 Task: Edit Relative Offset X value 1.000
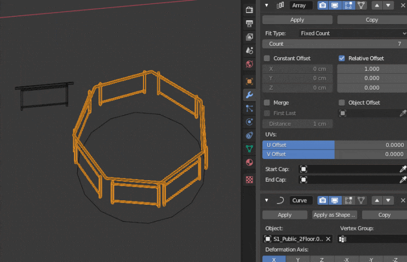(372, 69)
